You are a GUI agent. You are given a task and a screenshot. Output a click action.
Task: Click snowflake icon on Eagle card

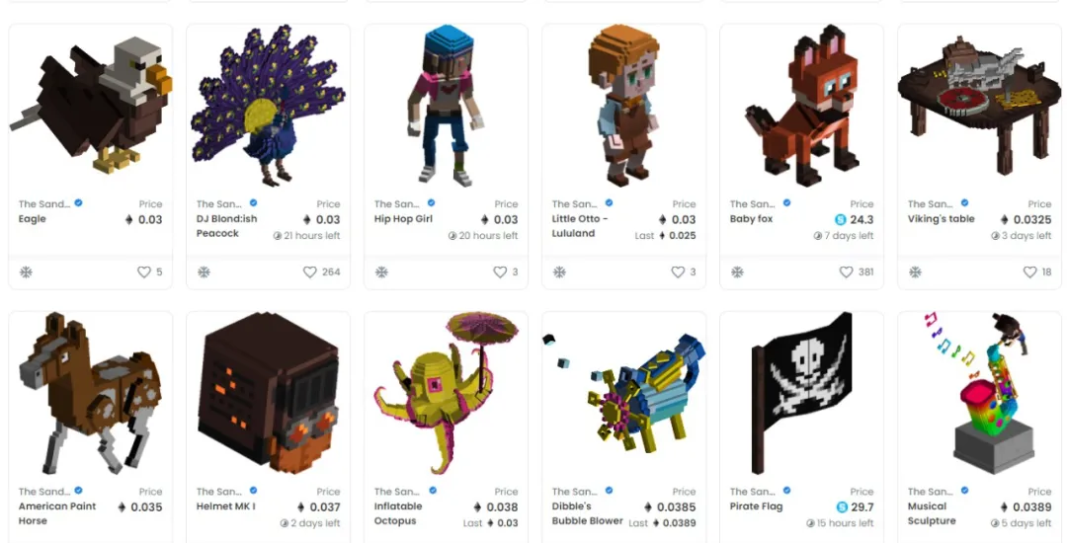[x=26, y=271]
